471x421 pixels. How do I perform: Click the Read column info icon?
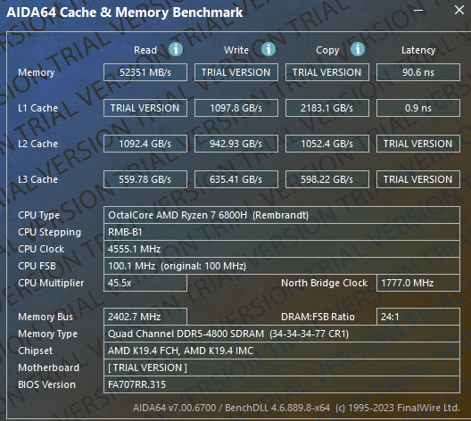[176, 49]
